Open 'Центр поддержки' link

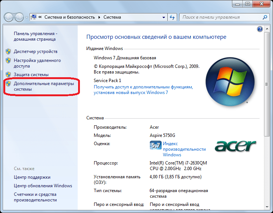32,177
